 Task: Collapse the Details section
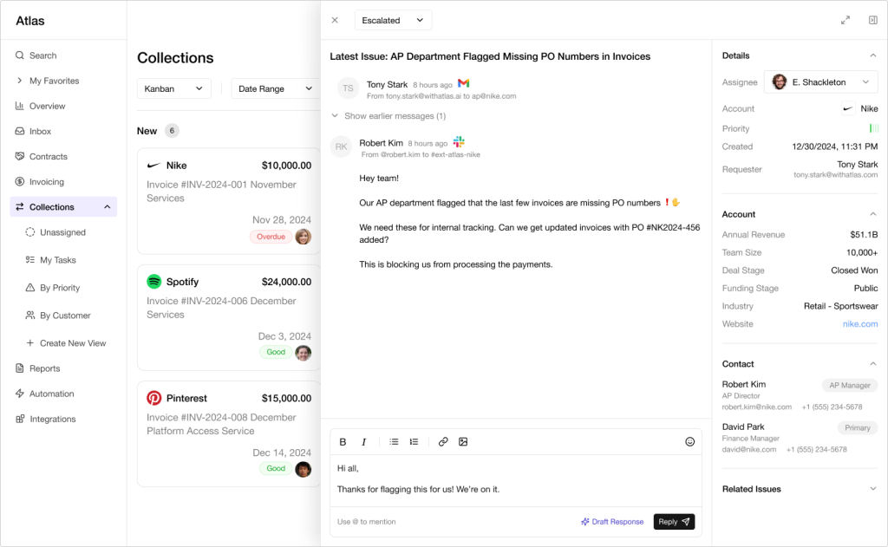[872, 55]
